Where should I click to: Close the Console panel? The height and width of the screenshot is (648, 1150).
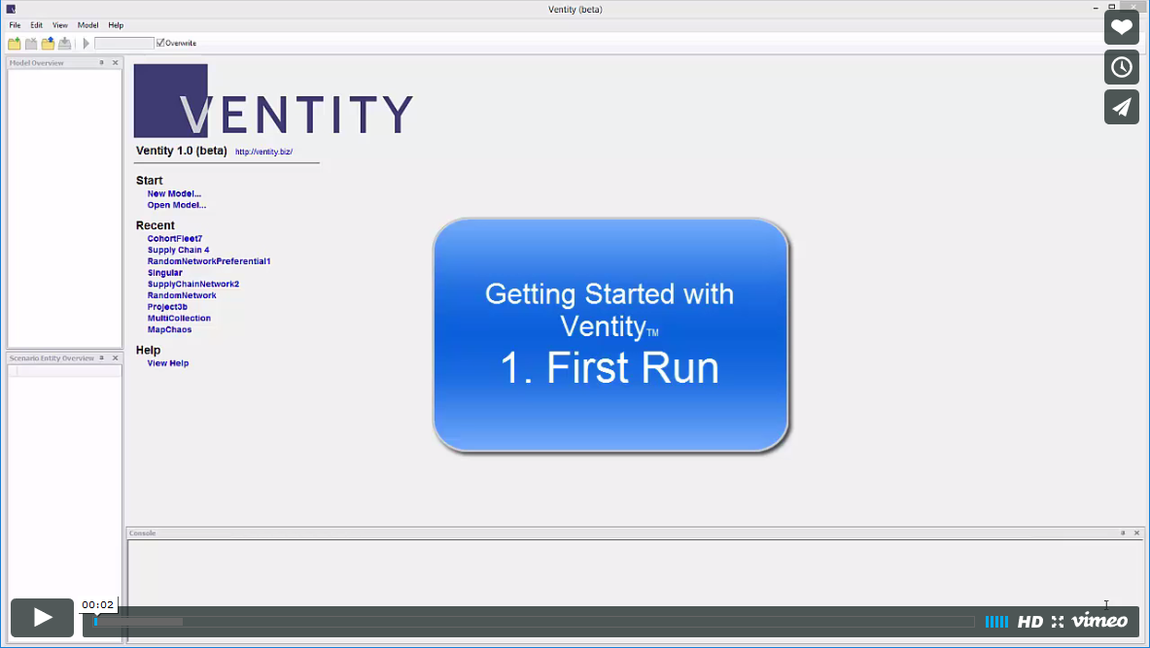pos(1136,533)
